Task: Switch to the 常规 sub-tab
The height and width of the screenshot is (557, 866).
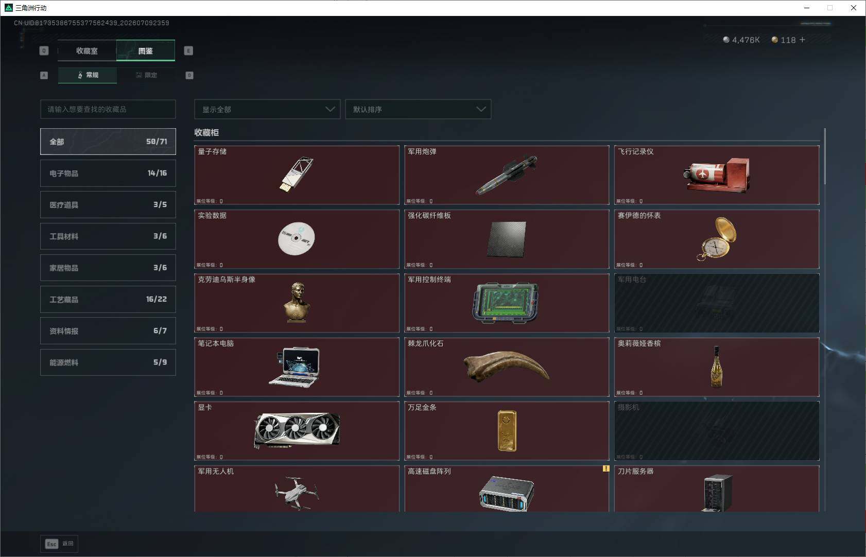Action: click(88, 75)
